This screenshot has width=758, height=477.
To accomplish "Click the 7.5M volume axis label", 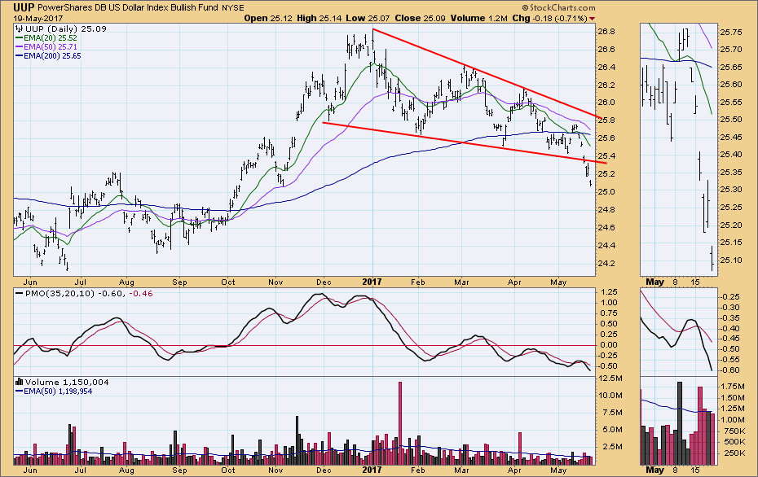I will pos(611,413).
